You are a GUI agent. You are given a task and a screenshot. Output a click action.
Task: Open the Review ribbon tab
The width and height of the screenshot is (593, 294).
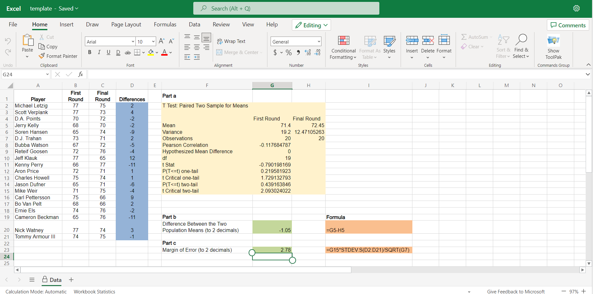point(221,24)
